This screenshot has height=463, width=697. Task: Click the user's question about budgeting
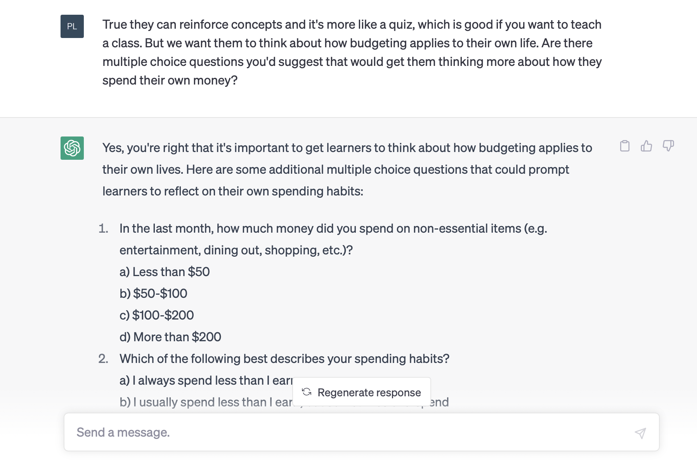point(352,52)
